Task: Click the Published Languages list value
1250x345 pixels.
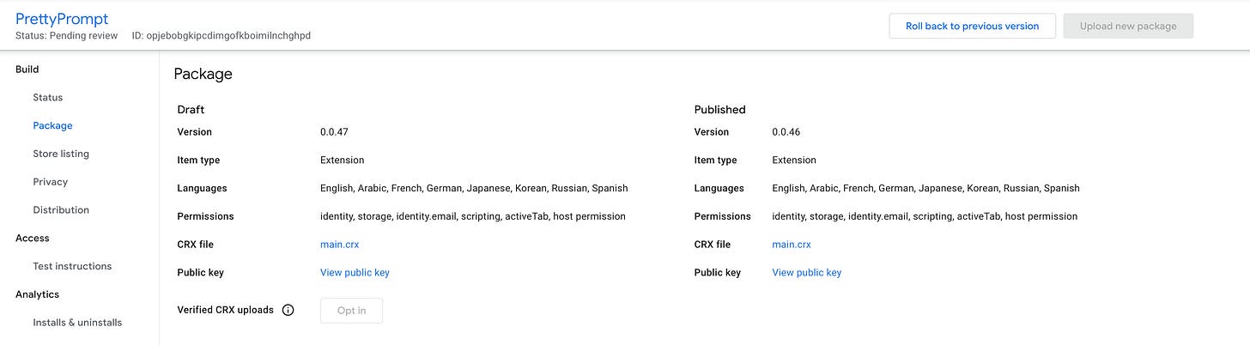Action: click(925, 188)
